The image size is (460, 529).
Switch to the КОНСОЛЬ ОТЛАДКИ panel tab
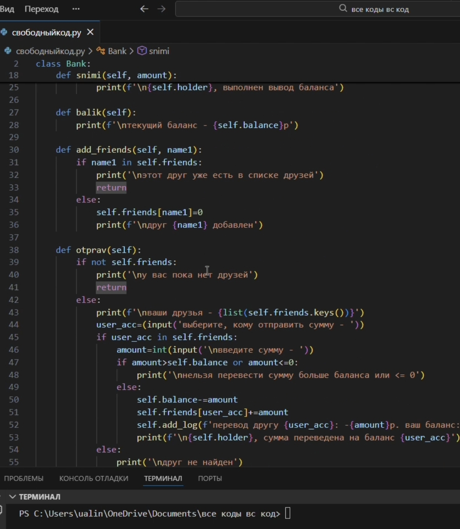(x=94, y=478)
